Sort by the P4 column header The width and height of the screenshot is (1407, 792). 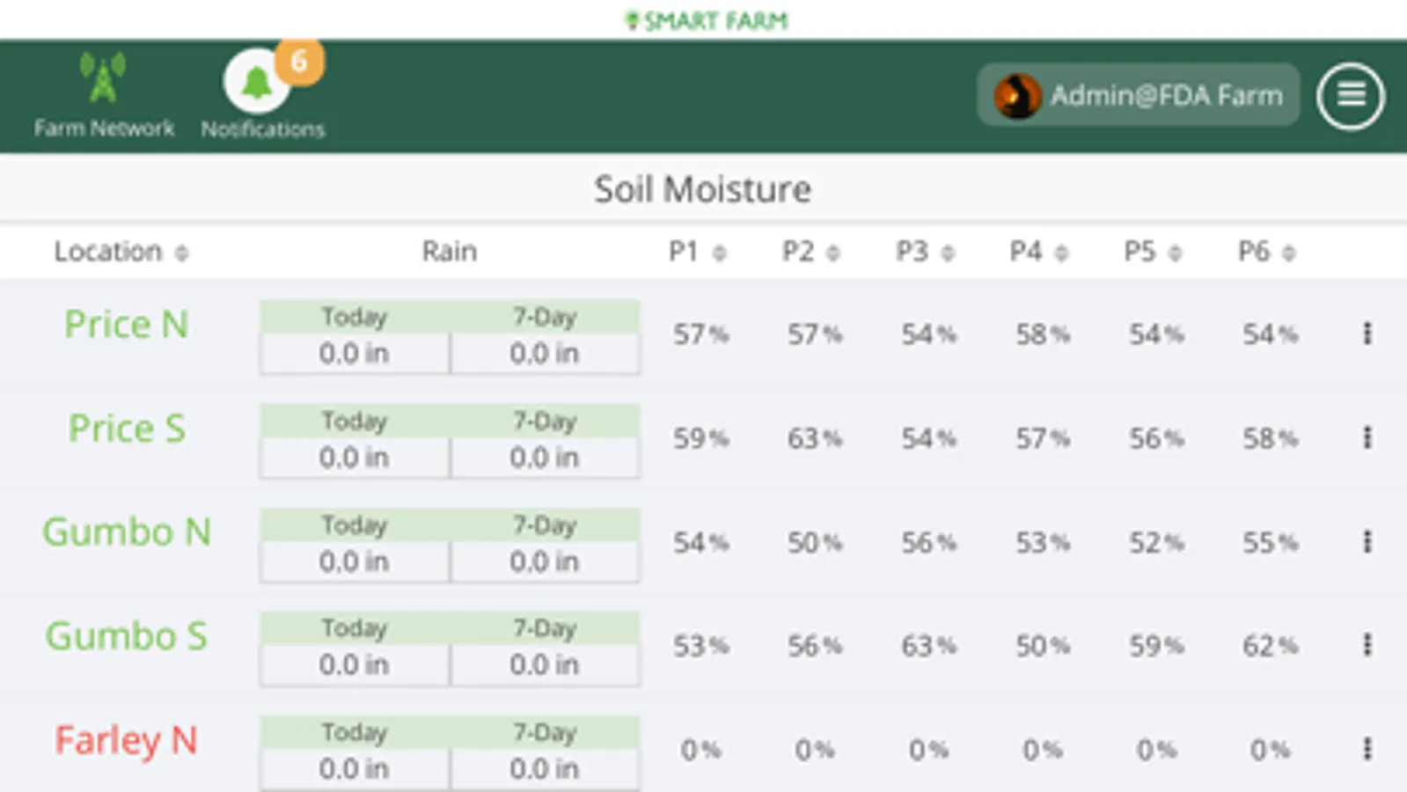1026,253
